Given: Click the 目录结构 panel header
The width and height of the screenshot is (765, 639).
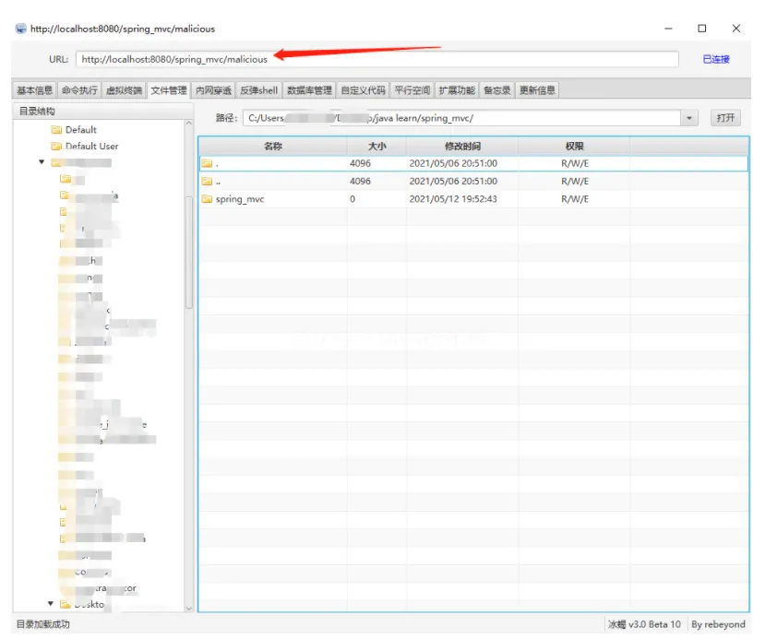Looking at the screenshot, I should pyautogui.click(x=102, y=112).
